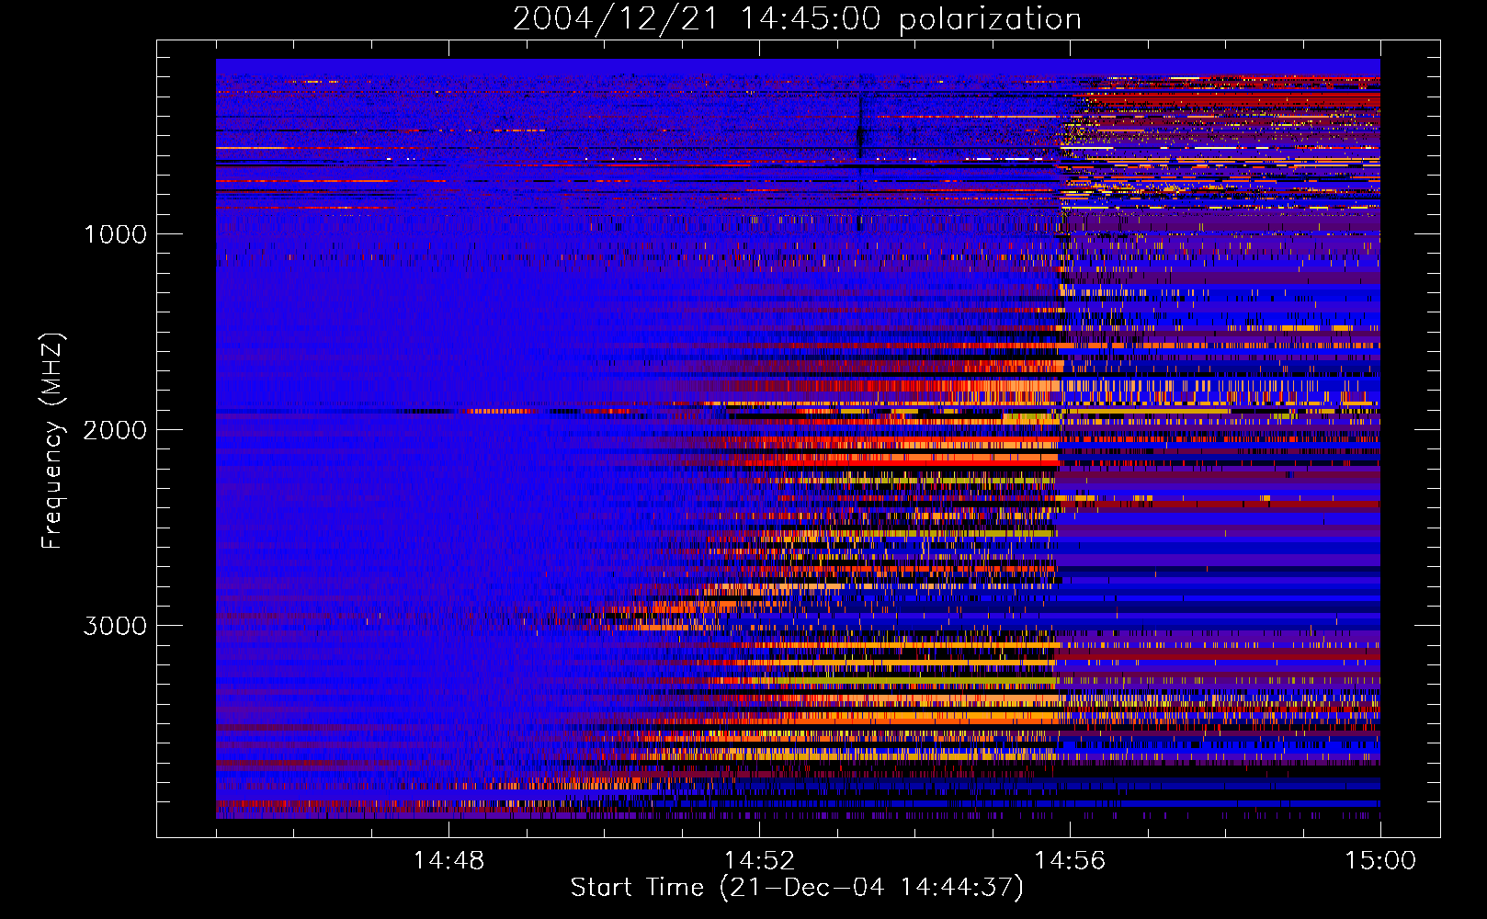Click the 1000 frequency tick label
The width and height of the screenshot is (1487, 919).
(115, 234)
